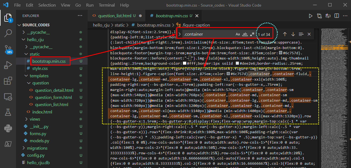
Task: Collapse the templates folder
Action: (26, 76)
